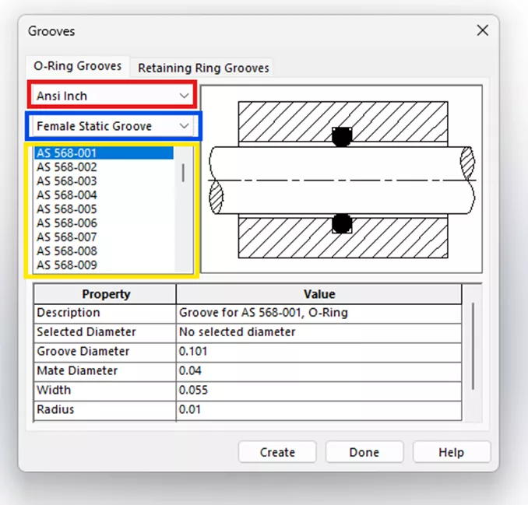This screenshot has height=505, width=528.
Task: Click the Value column header
Action: (x=319, y=294)
